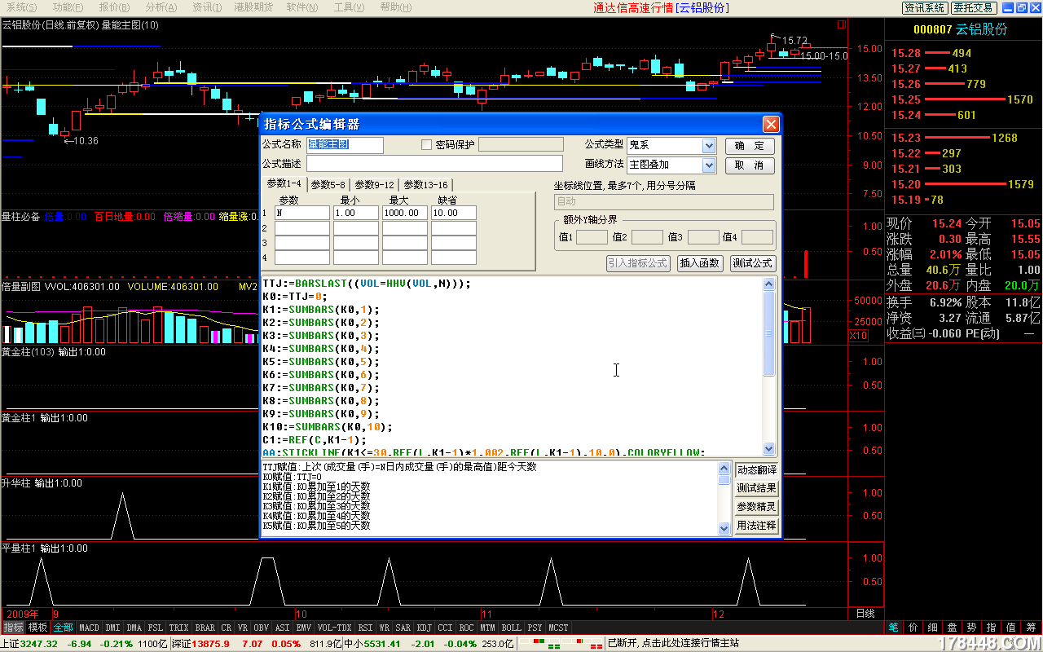Viewport: 1043px width, 652px height.
Task: Select the 细 tab in quote panel
Action: coord(933,627)
